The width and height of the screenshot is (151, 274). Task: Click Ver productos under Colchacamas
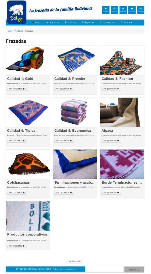point(17,193)
